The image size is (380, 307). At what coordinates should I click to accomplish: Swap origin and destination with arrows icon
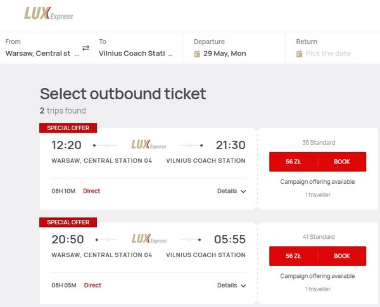coord(85,48)
